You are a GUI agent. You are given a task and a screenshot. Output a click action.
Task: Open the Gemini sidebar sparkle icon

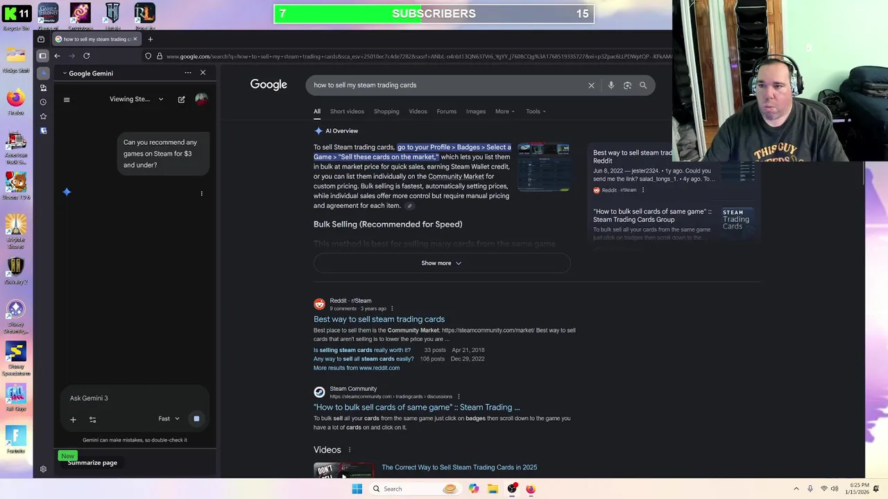pos(43,73)
